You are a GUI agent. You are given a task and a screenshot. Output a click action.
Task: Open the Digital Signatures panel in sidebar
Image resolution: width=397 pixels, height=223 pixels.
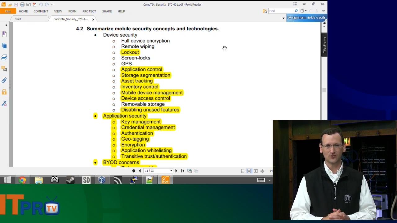point(4,103)
